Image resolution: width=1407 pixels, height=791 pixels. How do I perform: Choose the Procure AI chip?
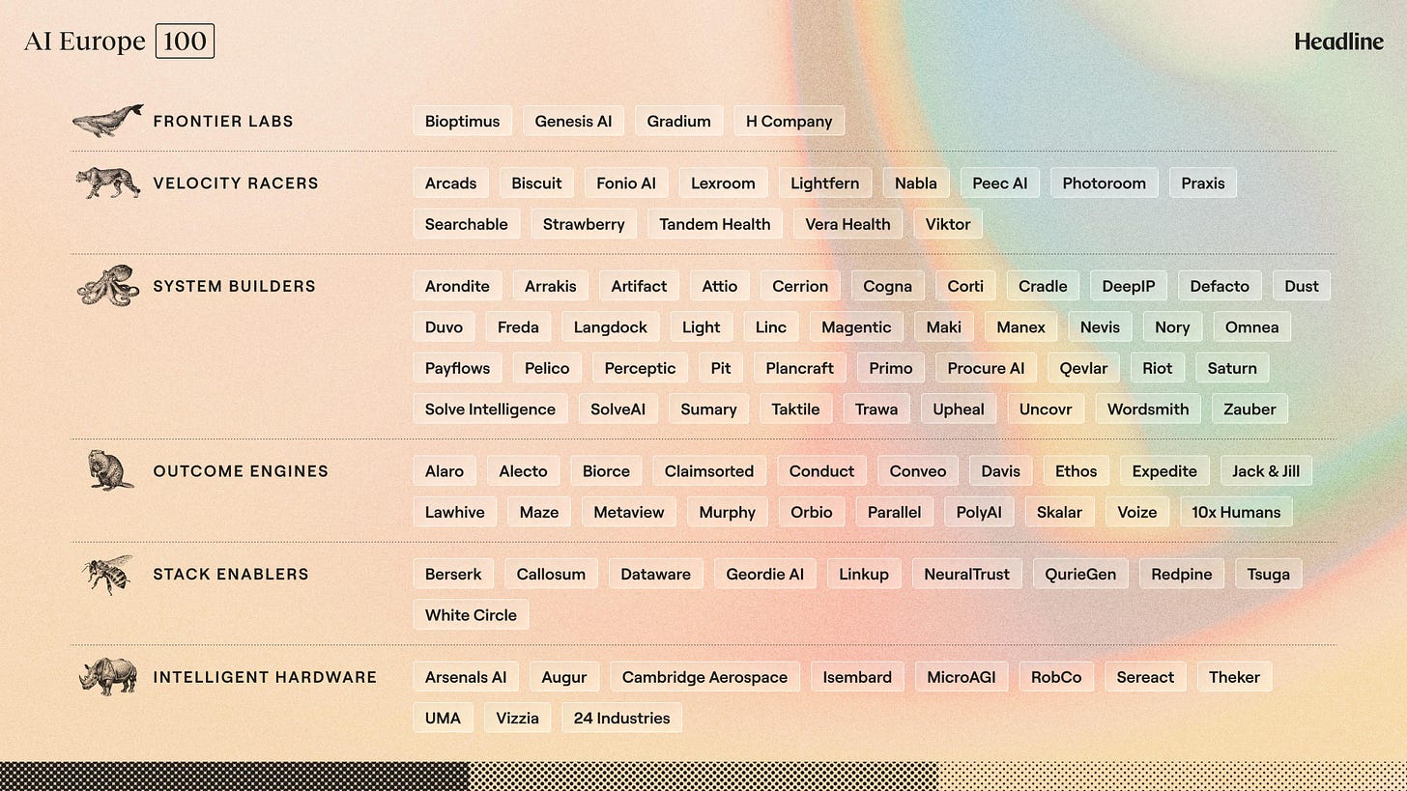(x=986, y=368)
